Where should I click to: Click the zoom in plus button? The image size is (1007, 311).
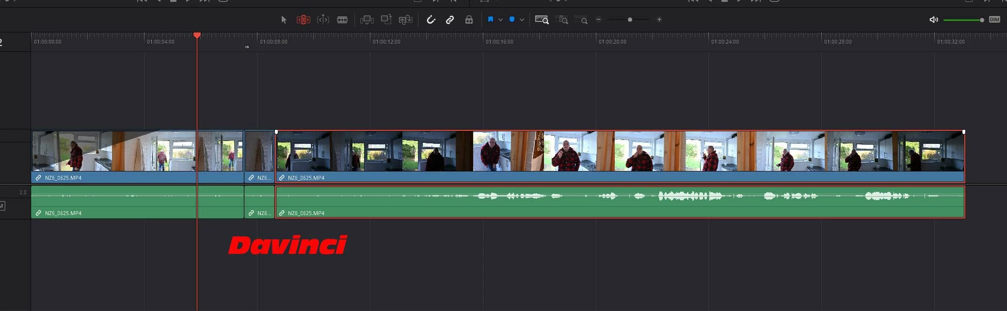click(659, 19)
